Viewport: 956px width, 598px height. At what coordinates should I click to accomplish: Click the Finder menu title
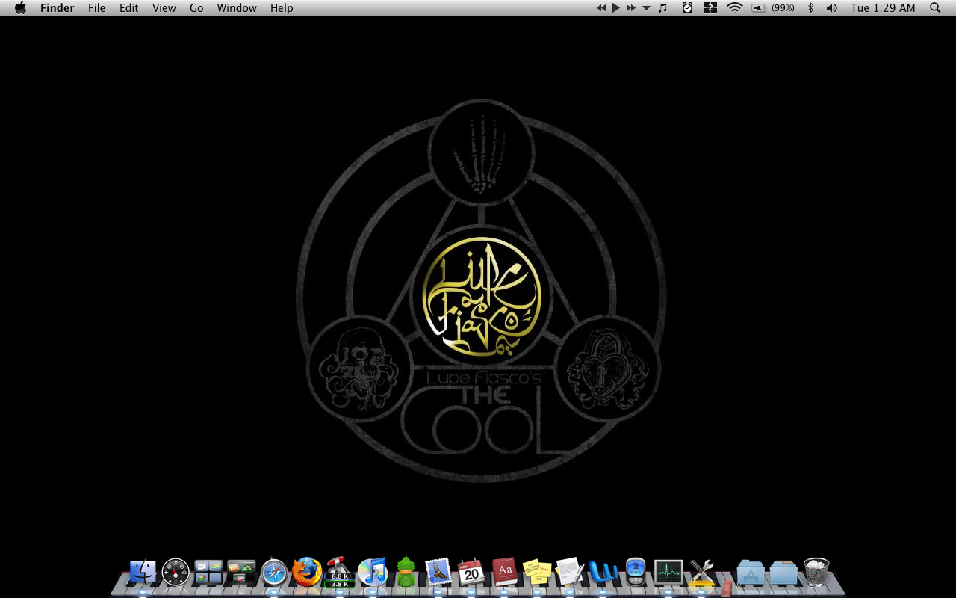[58, 8]
